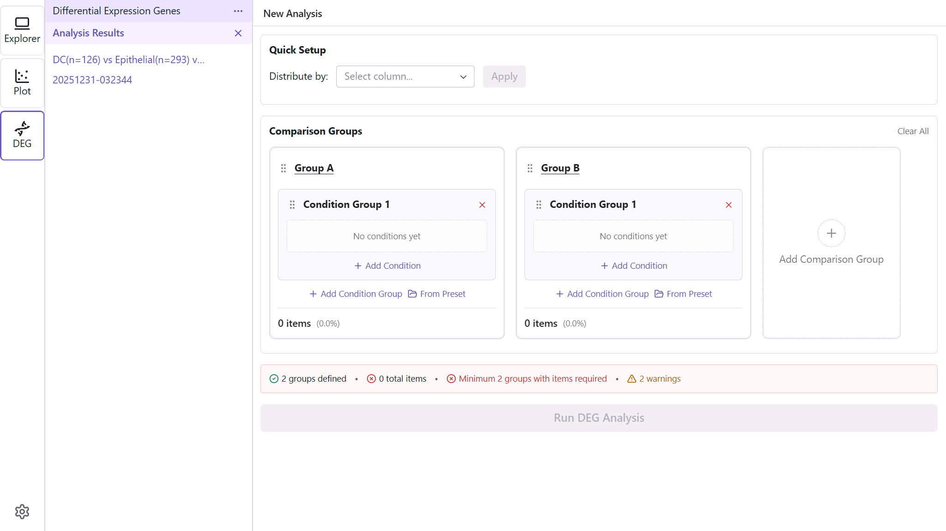
Task: Open the DC vs Epithelial analysis result
Action: [x=128, y=59]
